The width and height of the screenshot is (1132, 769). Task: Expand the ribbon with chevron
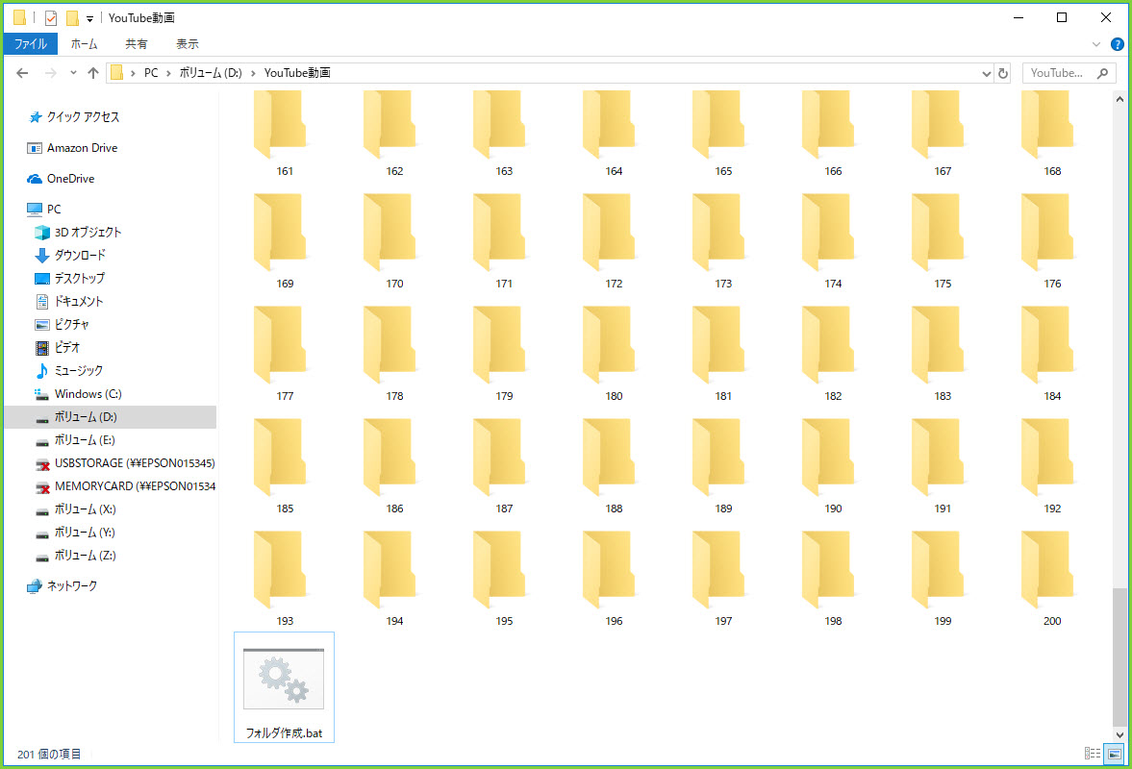pyautogui.click(x=1096, y=44)
